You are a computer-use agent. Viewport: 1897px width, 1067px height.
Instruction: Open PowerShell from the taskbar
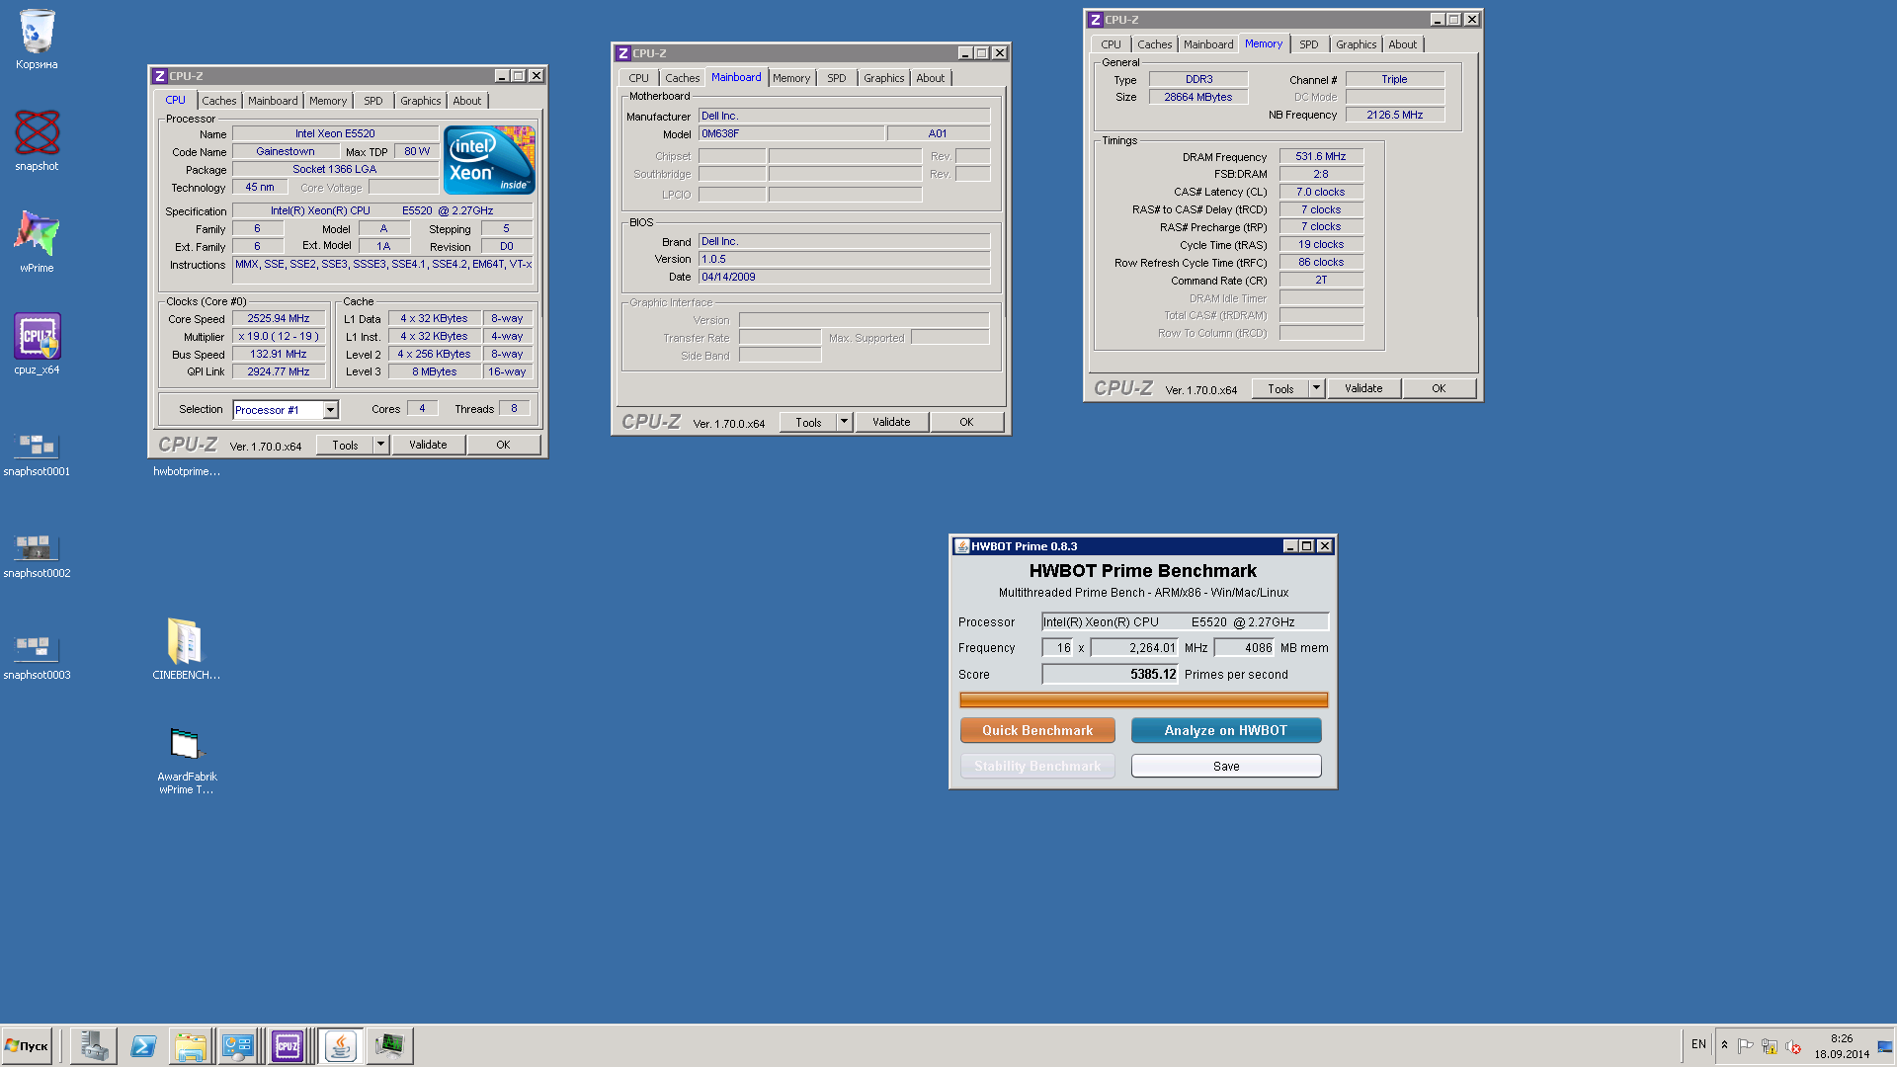point(143,1045)
